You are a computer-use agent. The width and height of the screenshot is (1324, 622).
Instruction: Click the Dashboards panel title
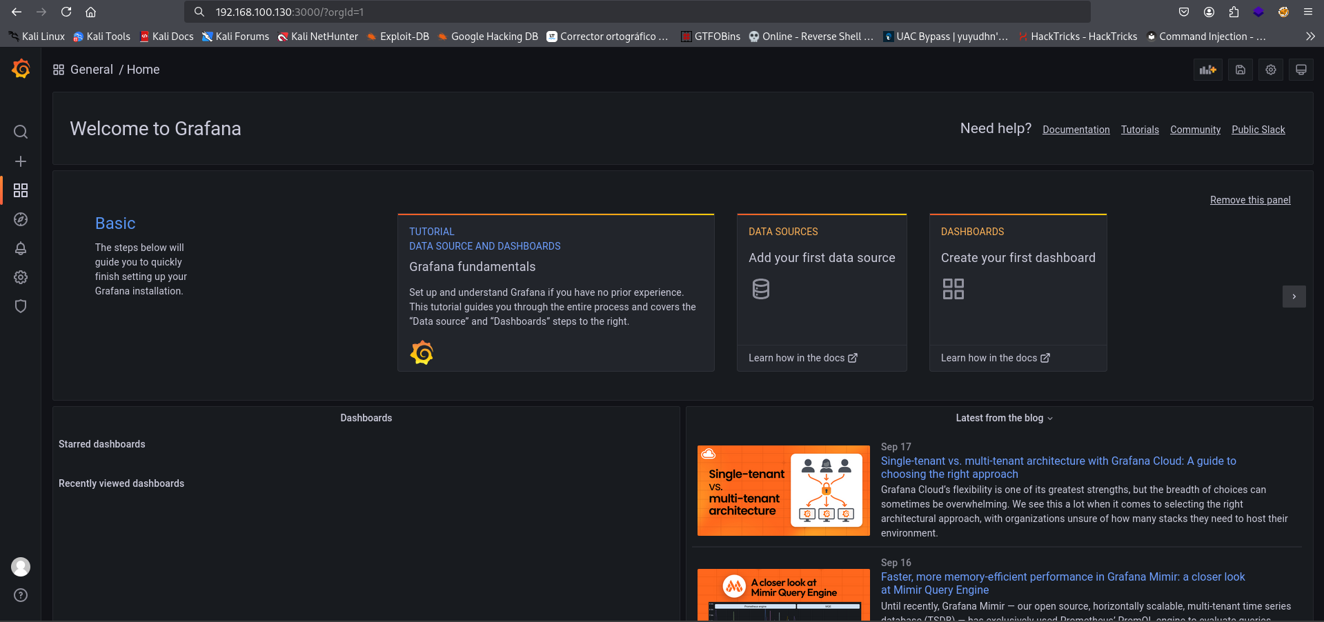tap(366, 418)
